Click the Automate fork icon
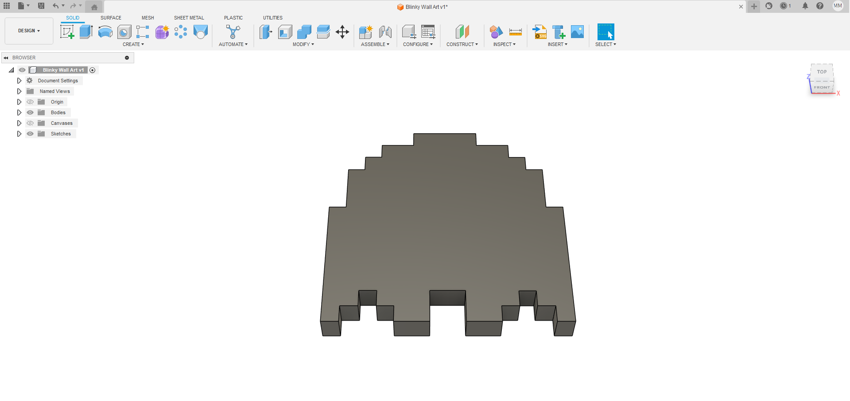 pyautogui.click(x=233, y=32)
